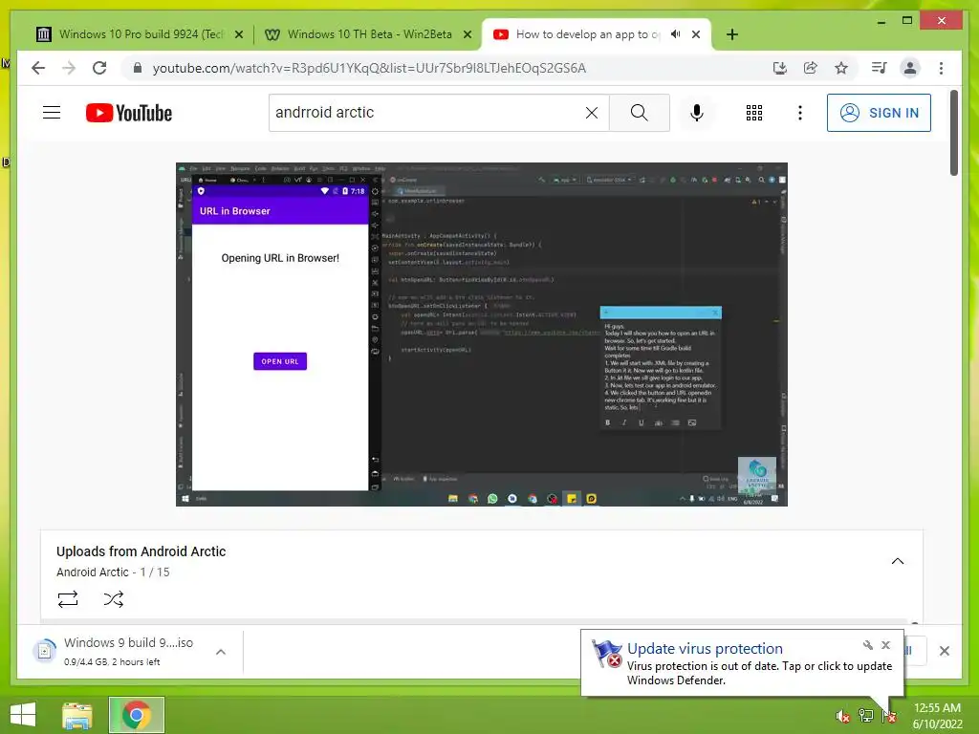979x734 pixels.
Task: Click the browser forward arrow
Action: click(x=69, y=68)
